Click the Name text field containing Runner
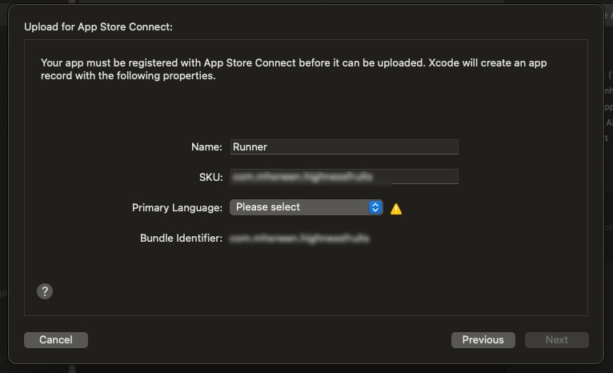613x373 pixels. coord(344,147)
